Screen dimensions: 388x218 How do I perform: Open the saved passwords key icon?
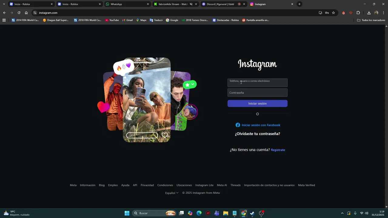(327, 13)
